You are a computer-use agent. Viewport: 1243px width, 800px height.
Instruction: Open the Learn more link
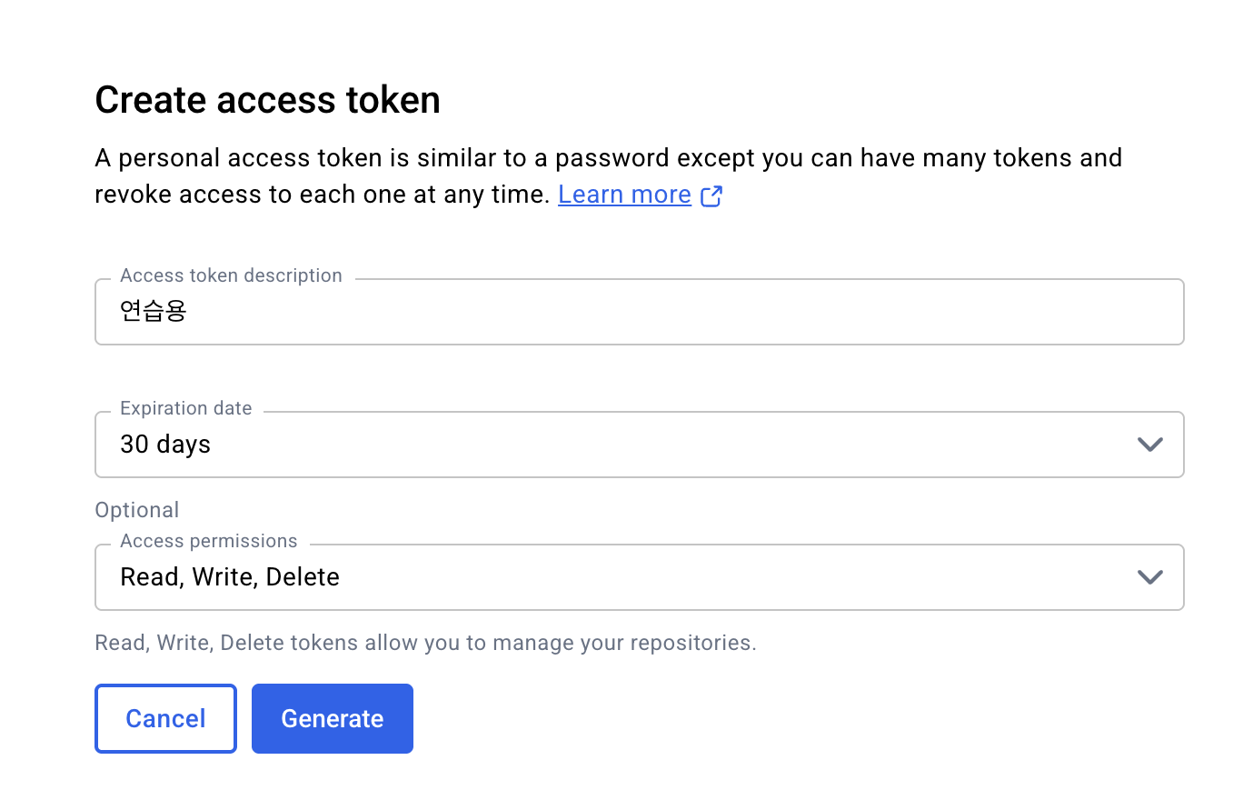624,195
